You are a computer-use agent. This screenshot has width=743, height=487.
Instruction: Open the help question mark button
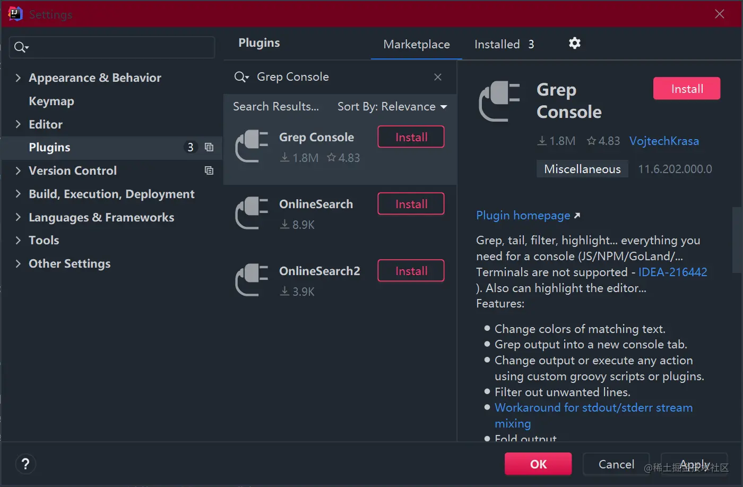click(25, 464)
